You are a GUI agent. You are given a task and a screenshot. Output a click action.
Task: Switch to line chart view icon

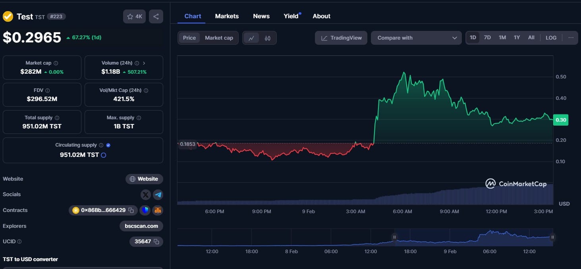[251, 38]
